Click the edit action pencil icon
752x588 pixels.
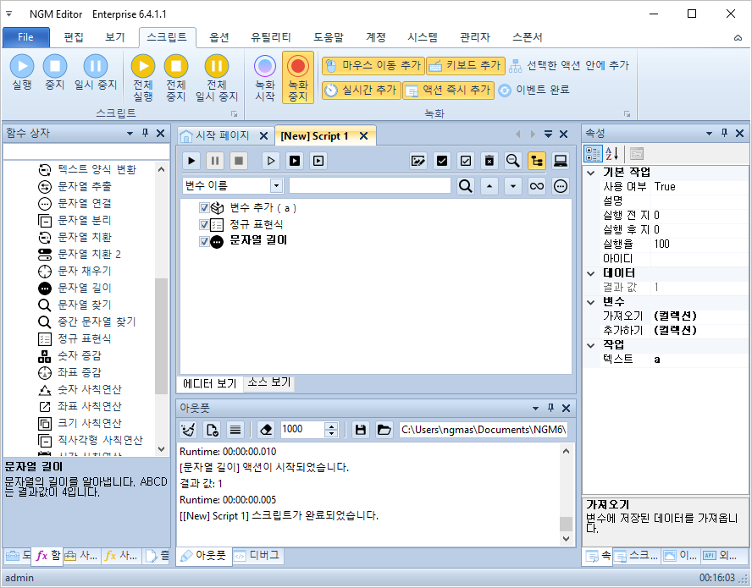coord(418,161)
